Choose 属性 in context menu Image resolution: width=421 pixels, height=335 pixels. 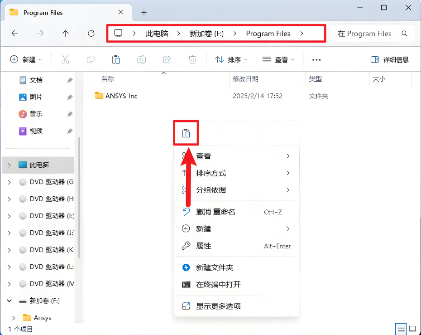(236, 246)
